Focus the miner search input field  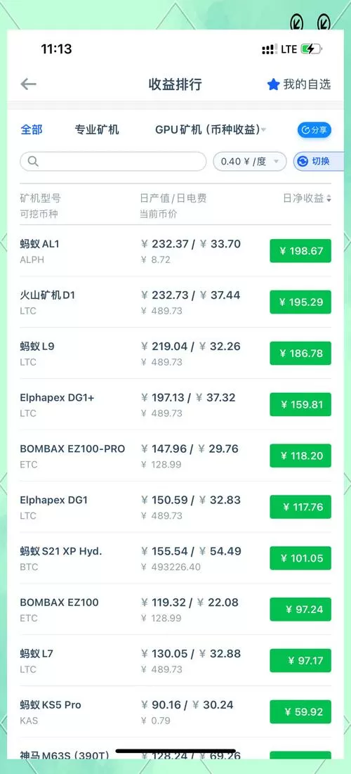click(x=113, y=162)
